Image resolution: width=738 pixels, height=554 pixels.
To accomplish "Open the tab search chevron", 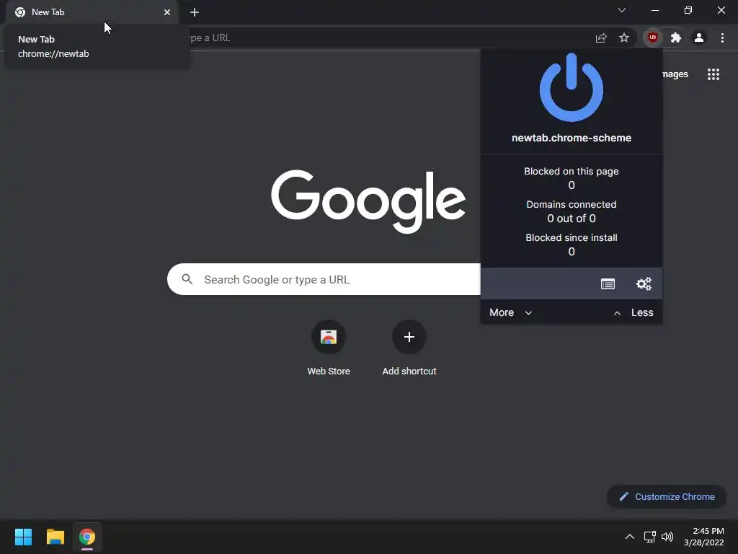I will 622,10.
